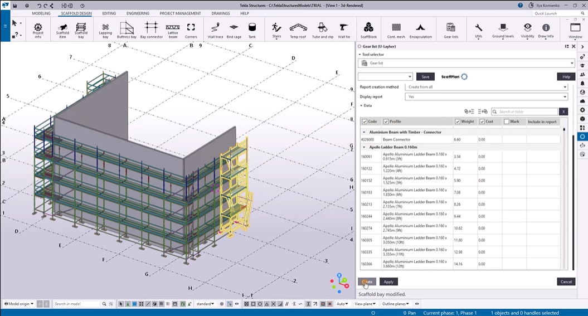Select the Encapsulation tool
This screenshot has width=588, height=316.
[x=420, y=31]
